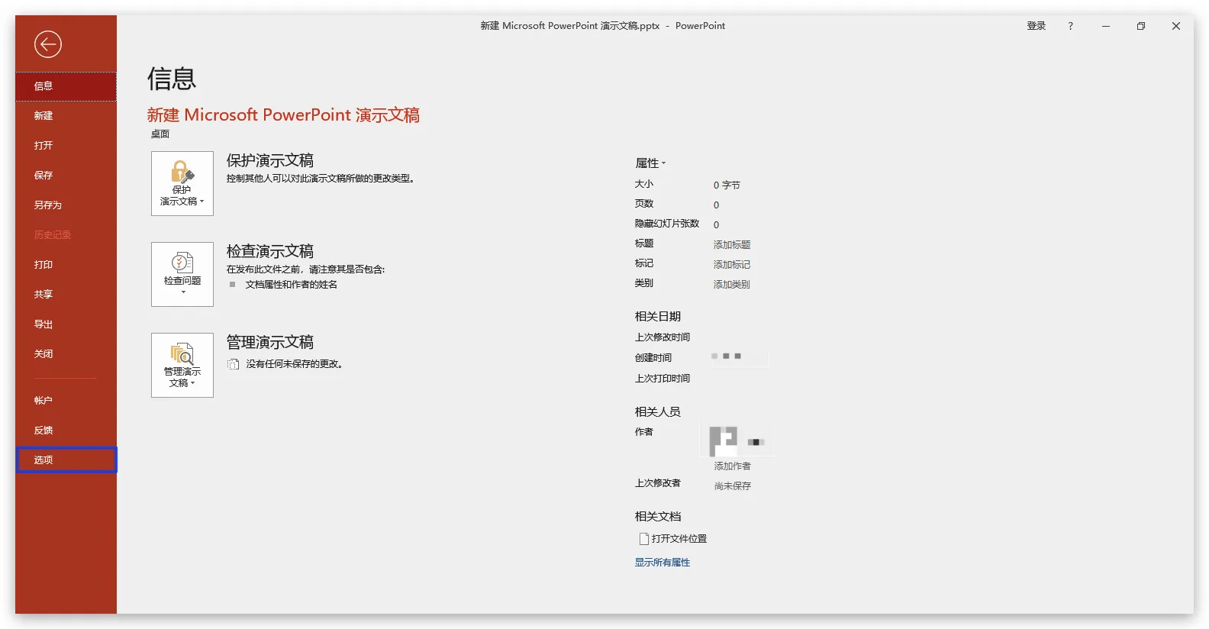
Task: Click 登录 to sign in
Action: click(x=1036, y=26)
